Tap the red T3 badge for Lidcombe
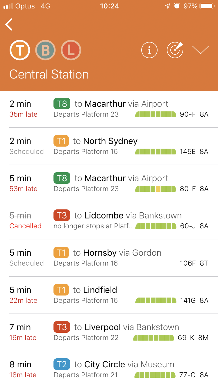Screen dimensions: 218x388 [62, 215]
